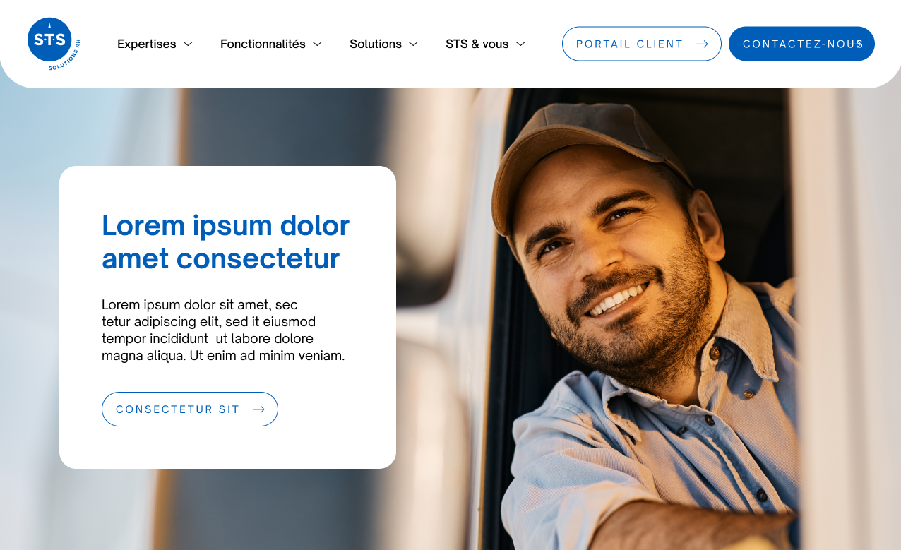Screen dimensions: 901x550
Task: Click the PORTAIL CLIENT button text
Action: (x=630, y=44)
